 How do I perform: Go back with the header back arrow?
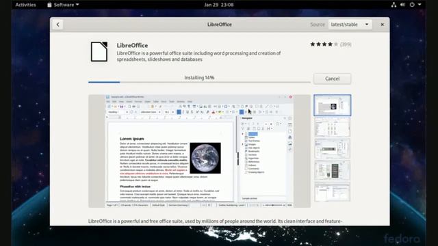[x=57, y=25]
